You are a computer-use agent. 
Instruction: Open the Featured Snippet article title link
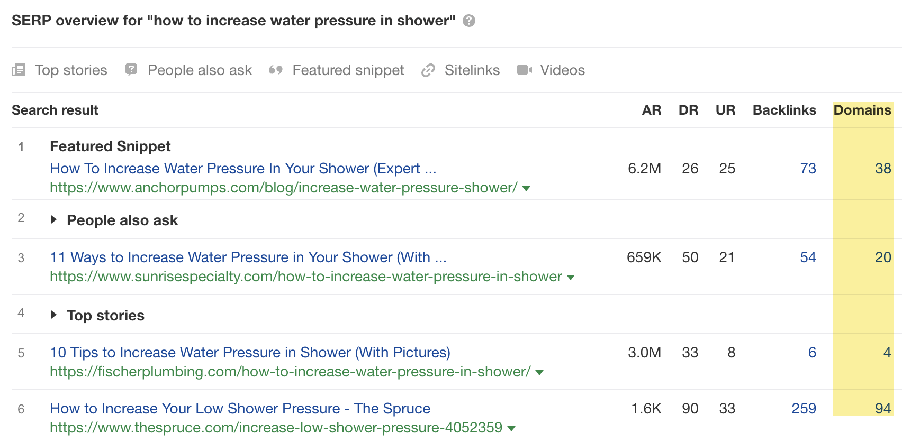[x=242, y=168]
